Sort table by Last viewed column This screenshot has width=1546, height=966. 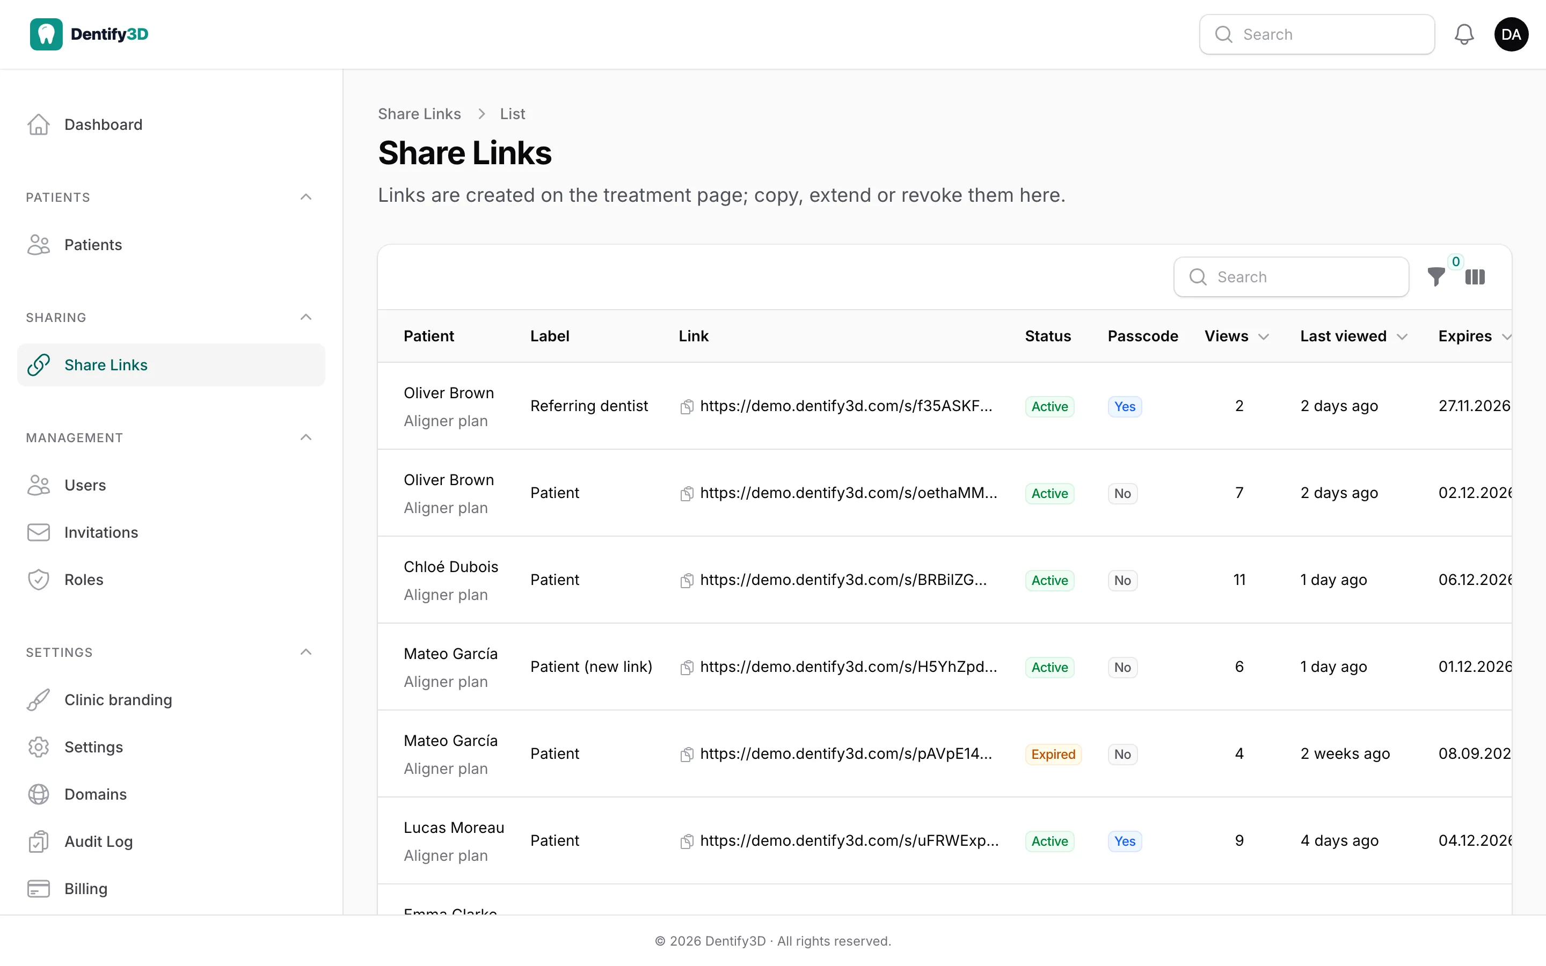pyautogui.click(x=1354, y=336)
